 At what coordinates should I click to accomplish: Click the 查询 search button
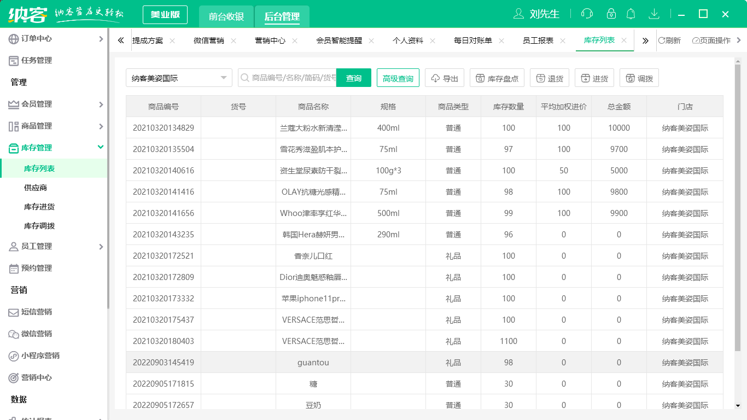[x=354, y=78]
